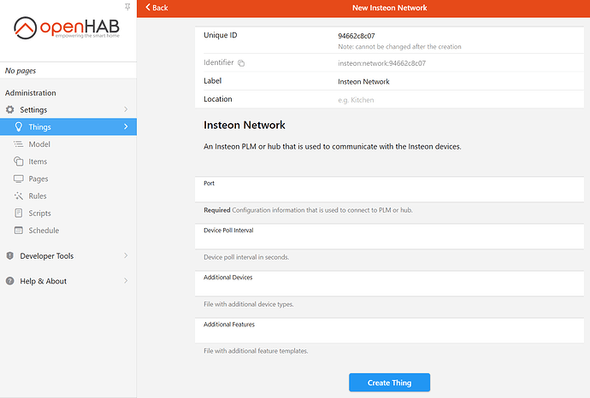Open Schedule in the sidebar

tap(68, 230)
